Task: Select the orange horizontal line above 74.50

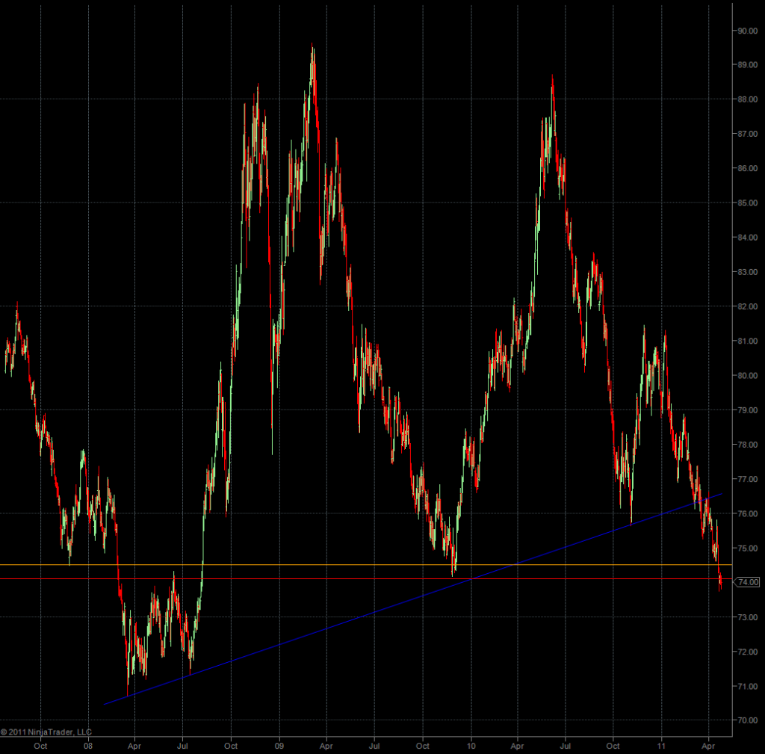Action: (x=299, y=564)
